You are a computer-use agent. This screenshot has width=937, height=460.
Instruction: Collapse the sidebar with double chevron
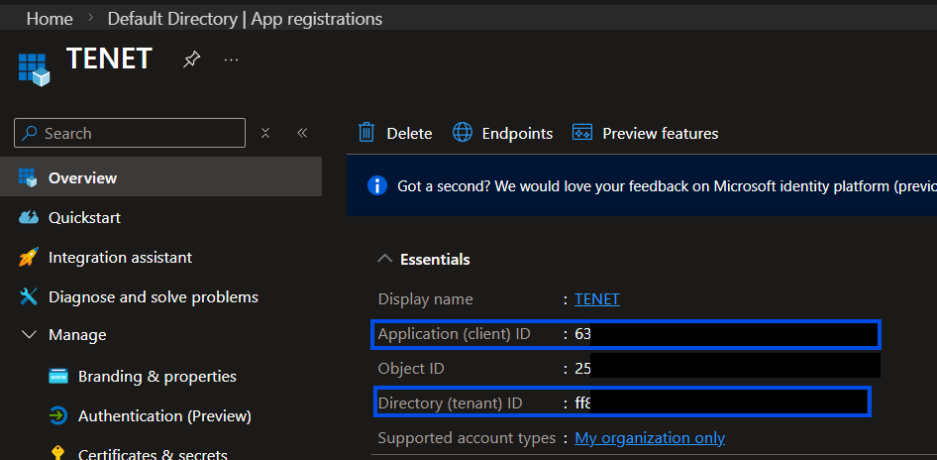point(302,133)
